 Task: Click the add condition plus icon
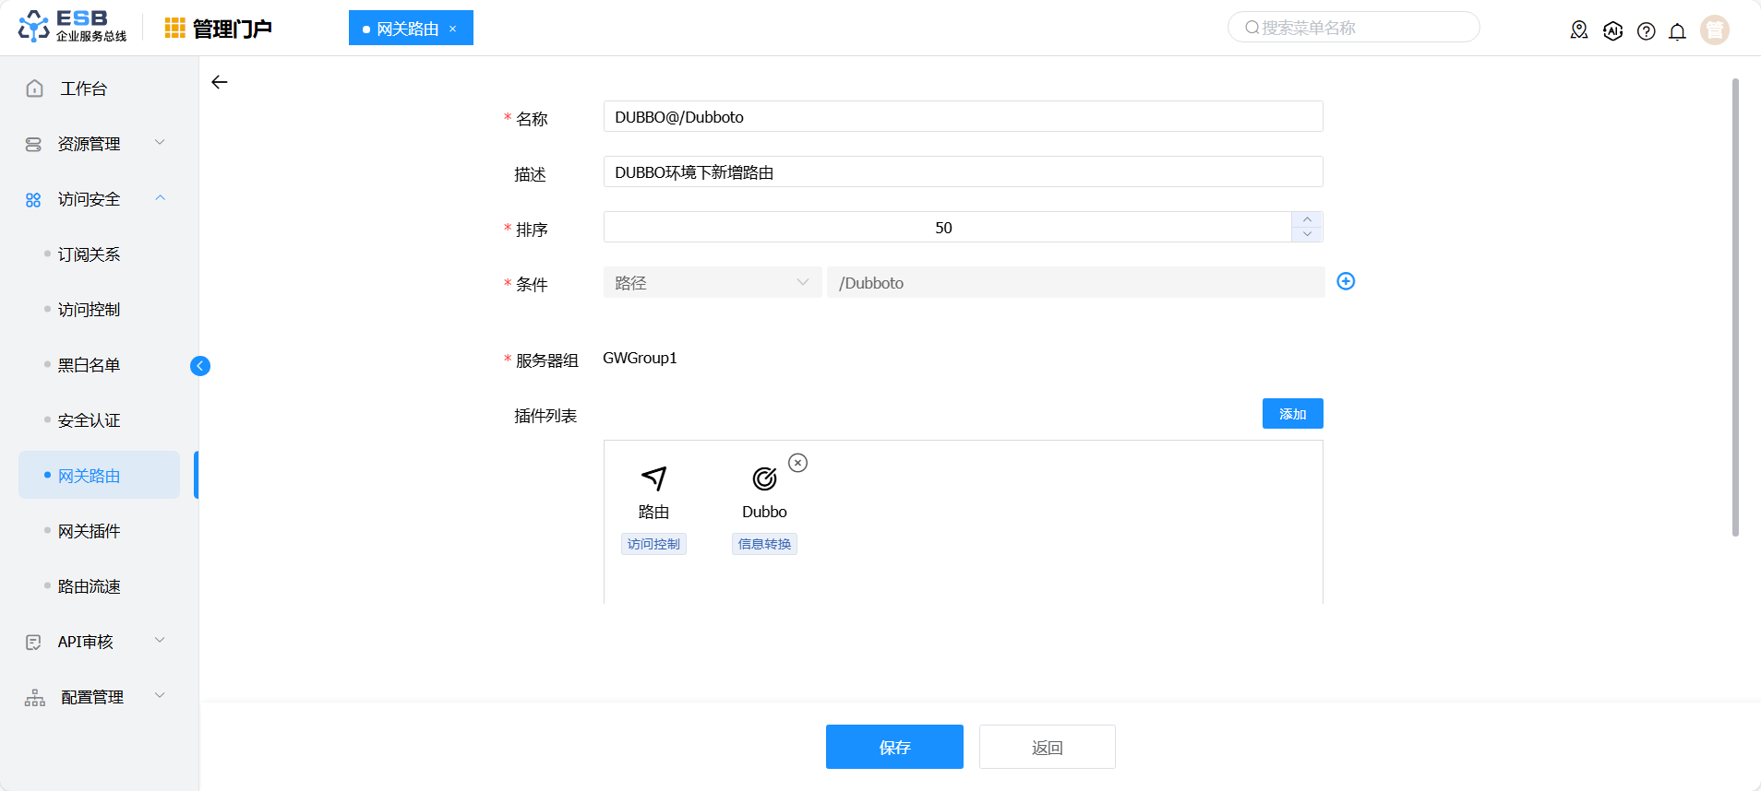click(x=1346, y=281)
